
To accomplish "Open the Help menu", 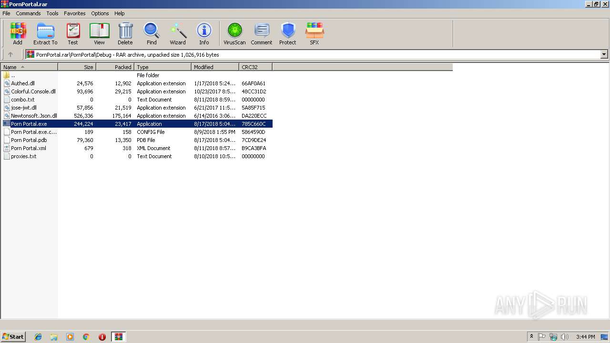I will coord(120,13).
